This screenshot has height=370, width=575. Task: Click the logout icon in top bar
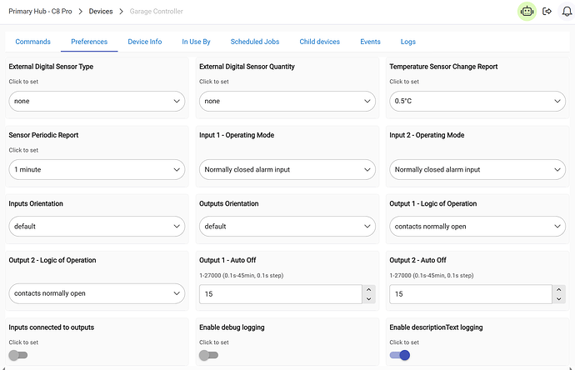547,12
